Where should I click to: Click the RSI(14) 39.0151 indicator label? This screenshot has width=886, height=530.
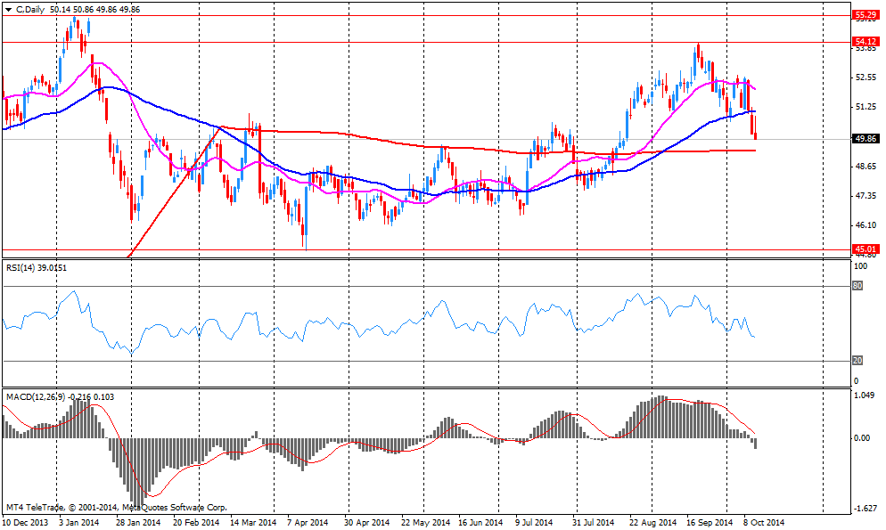37,267
